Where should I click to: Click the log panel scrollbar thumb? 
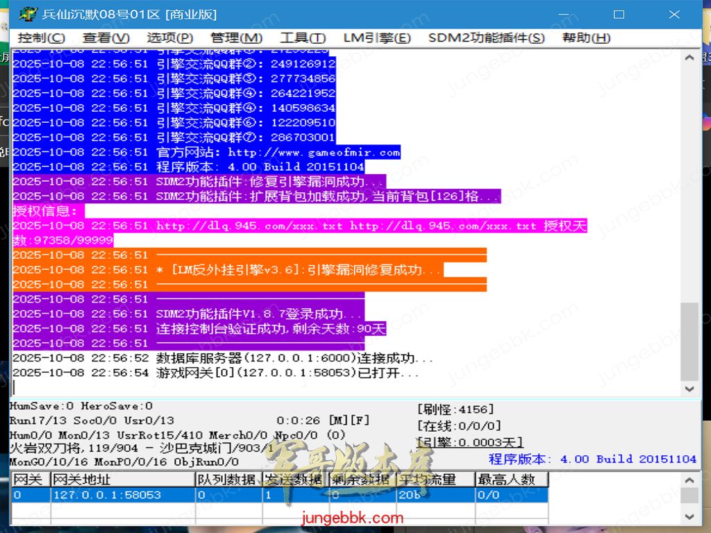pyautogui.click(x=689, y=341)
